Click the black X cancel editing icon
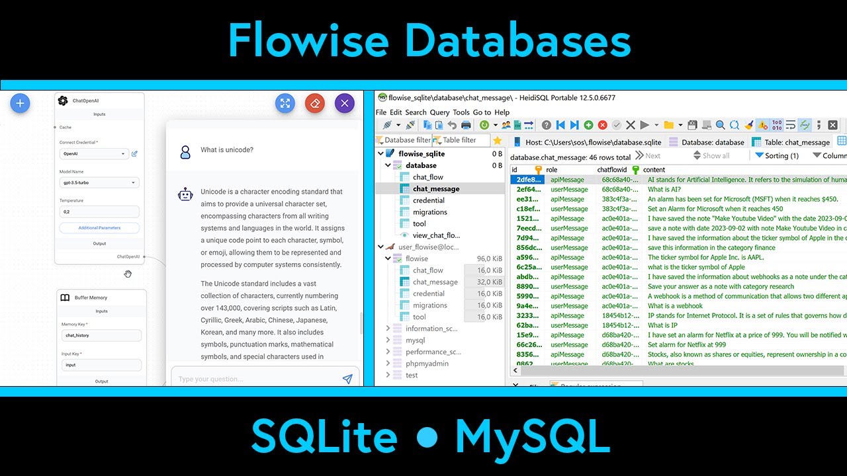847x476 pixels. tap(631, 125)
